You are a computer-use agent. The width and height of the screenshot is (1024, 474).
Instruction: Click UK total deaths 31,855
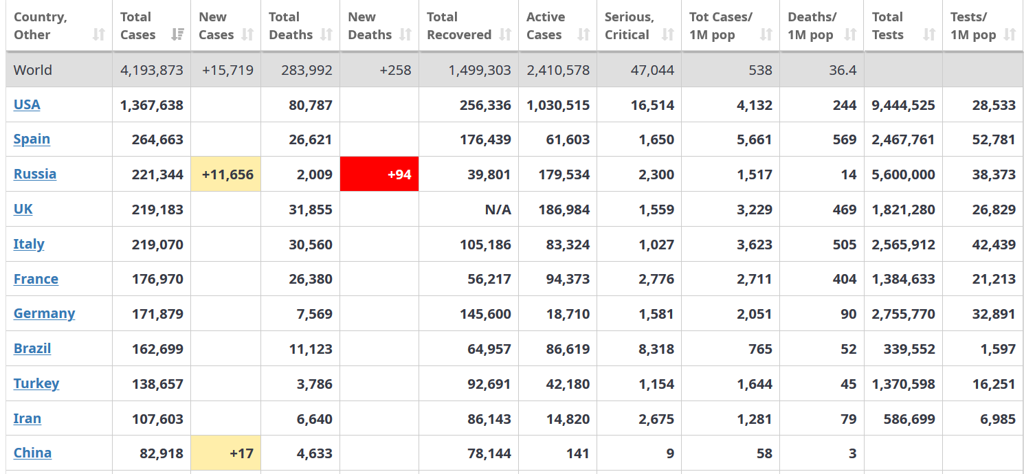pos(311,210)
